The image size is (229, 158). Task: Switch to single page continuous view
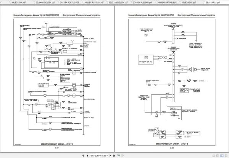point(217,156)
